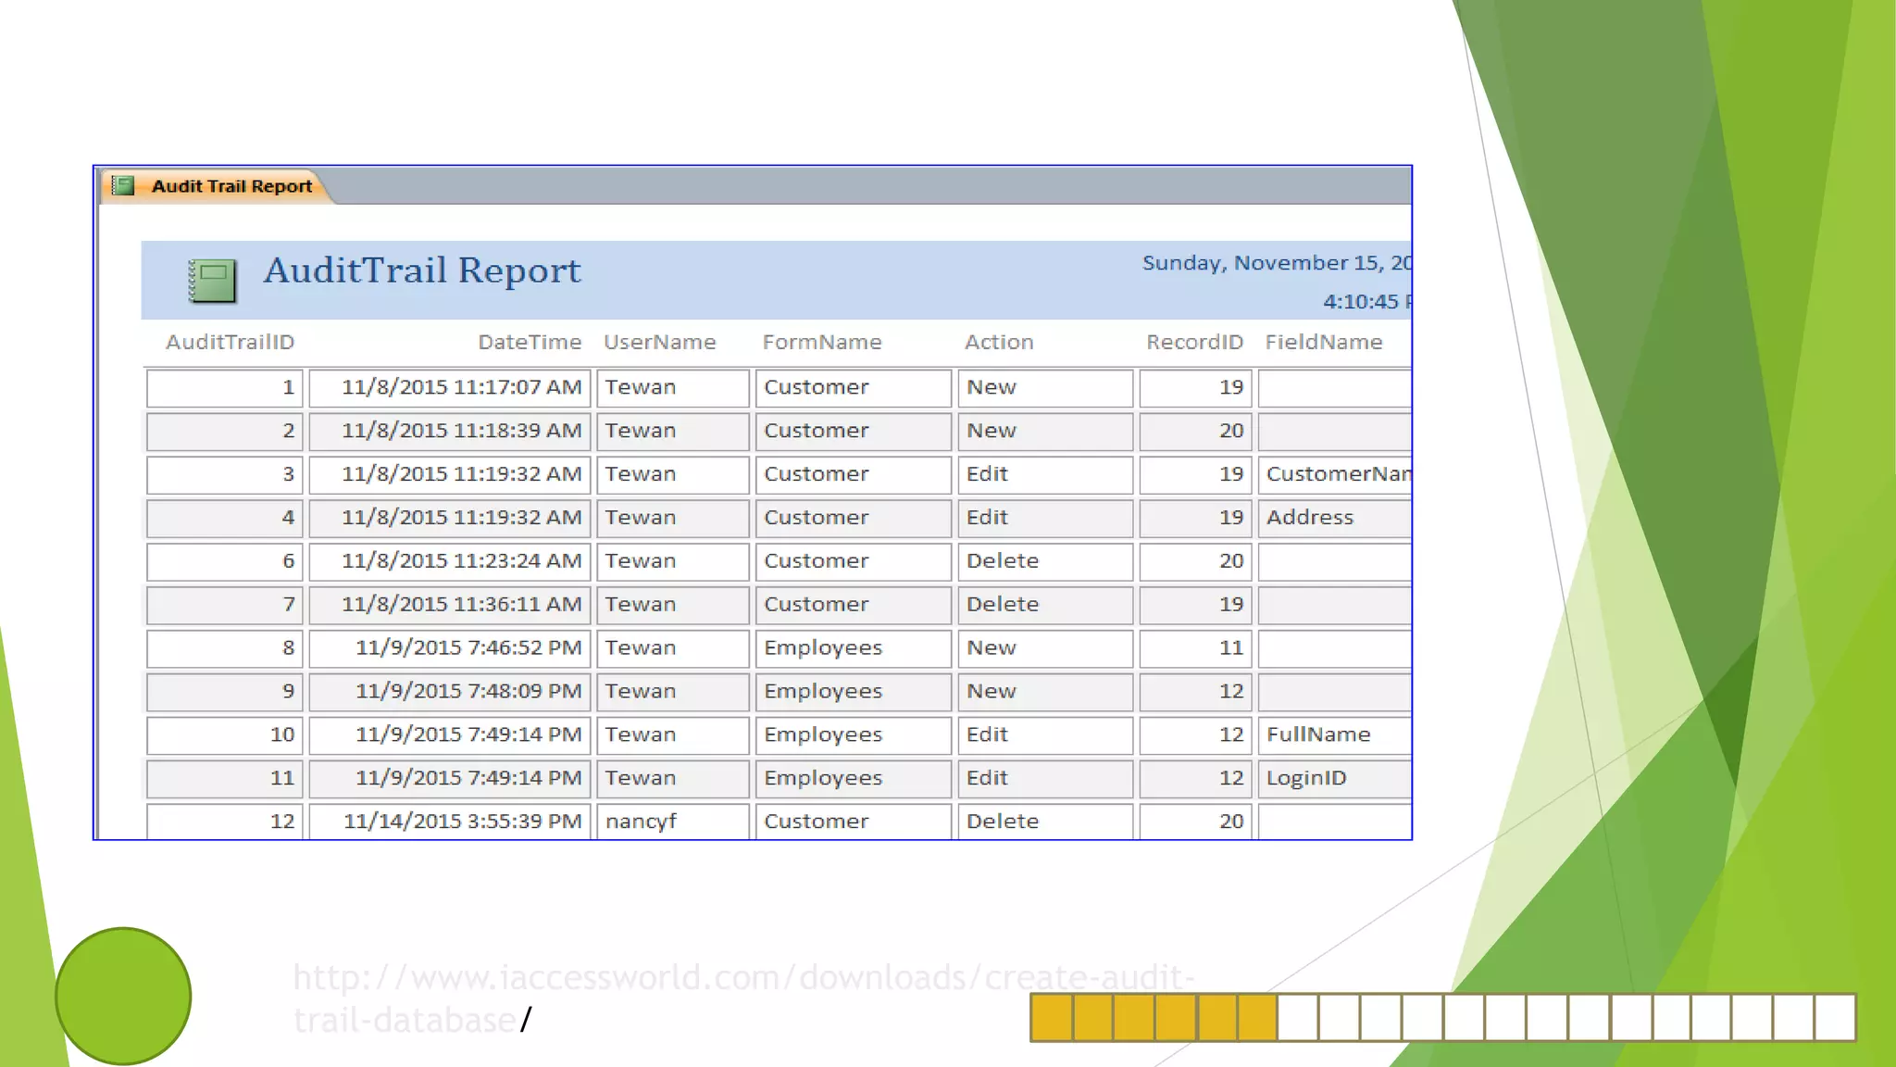Click the FieldName column header
Image resolution: width=1896 pixels, height=1067 pixels.
[x=1323, y=343]
